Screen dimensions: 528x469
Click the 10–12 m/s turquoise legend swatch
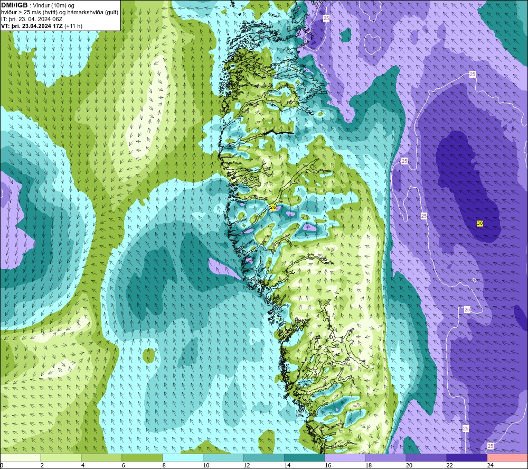click(x=223, y=457)
